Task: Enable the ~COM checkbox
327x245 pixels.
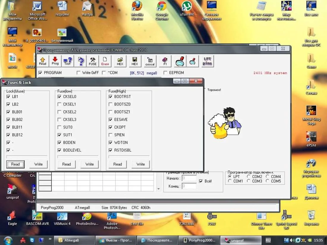Action: tap(104, 73)
